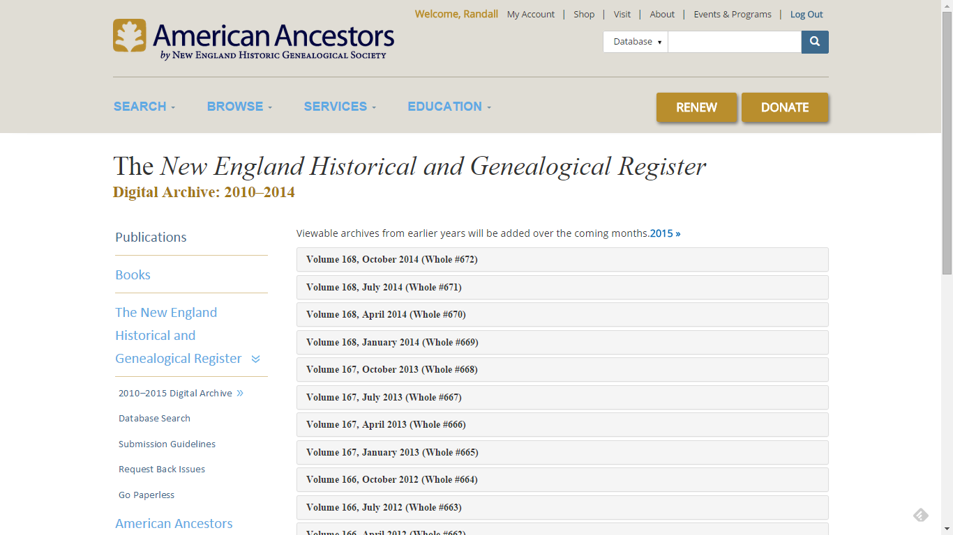Click the American Ancestors oak leaf logo
This screenshot has width=953, height=535.
click(x=130, y=36)
